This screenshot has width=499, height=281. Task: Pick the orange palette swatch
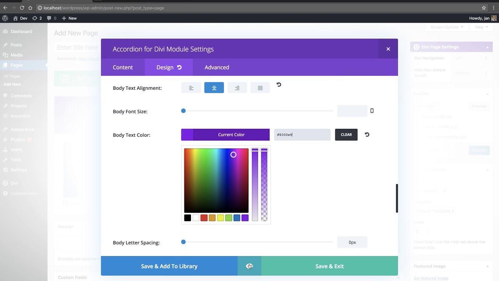[212, 218]
